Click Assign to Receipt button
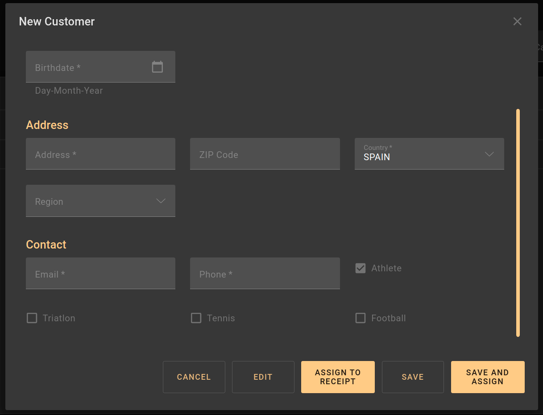Viewport: 543px width, 415px height. pos(338,377)
